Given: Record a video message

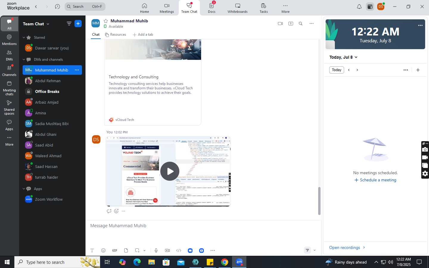Looking at the screenshot, I should [x=167, y=250].
